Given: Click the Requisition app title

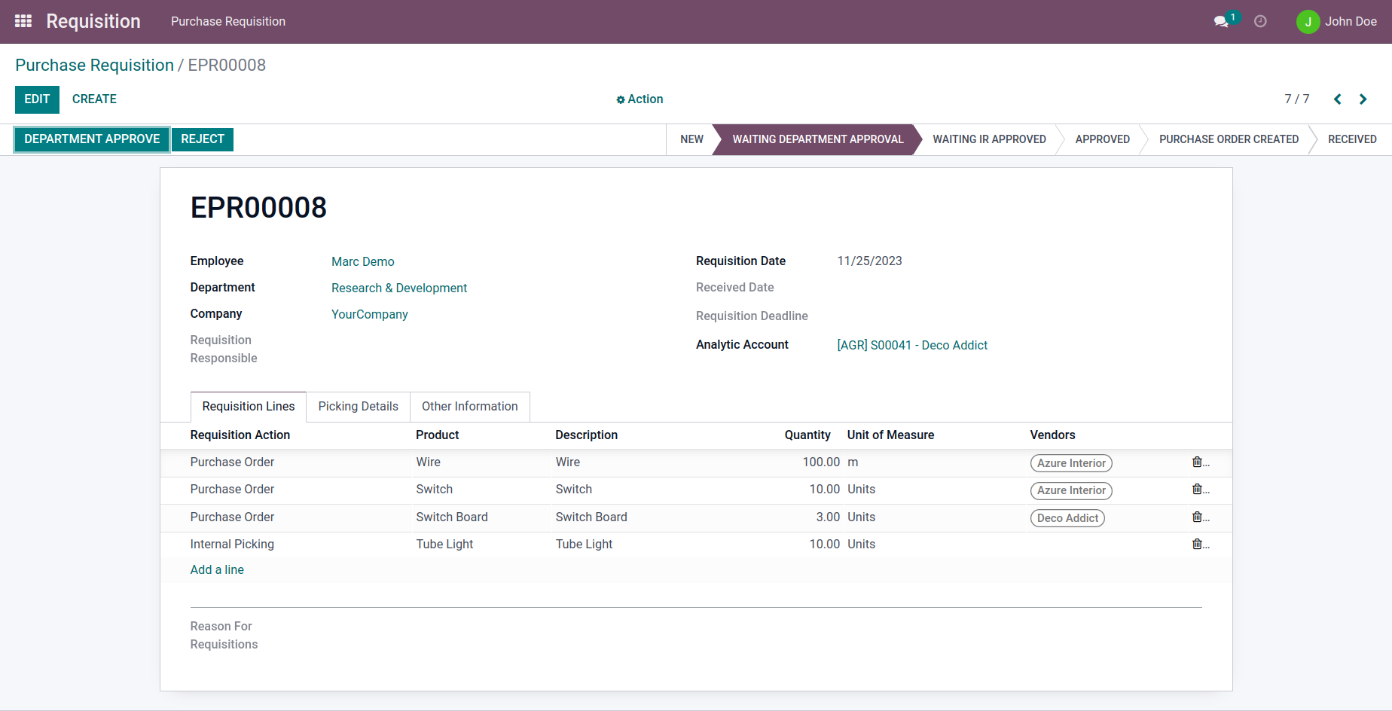Looking at the screenshot, I should point(93,22).
